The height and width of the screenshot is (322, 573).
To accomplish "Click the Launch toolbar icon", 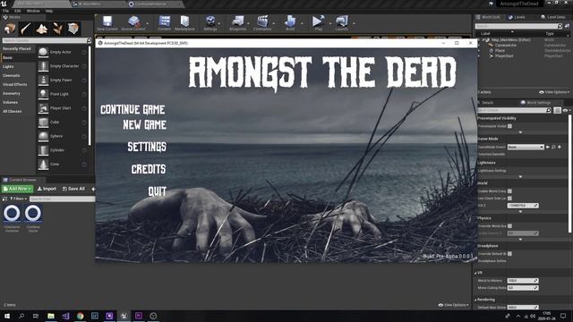I will tap(342, 21).
